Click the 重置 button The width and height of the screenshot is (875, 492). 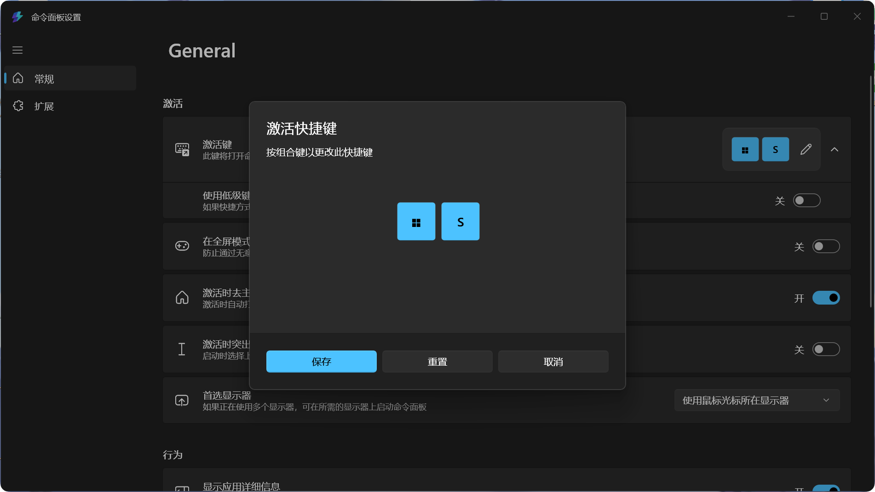(437, 362)
